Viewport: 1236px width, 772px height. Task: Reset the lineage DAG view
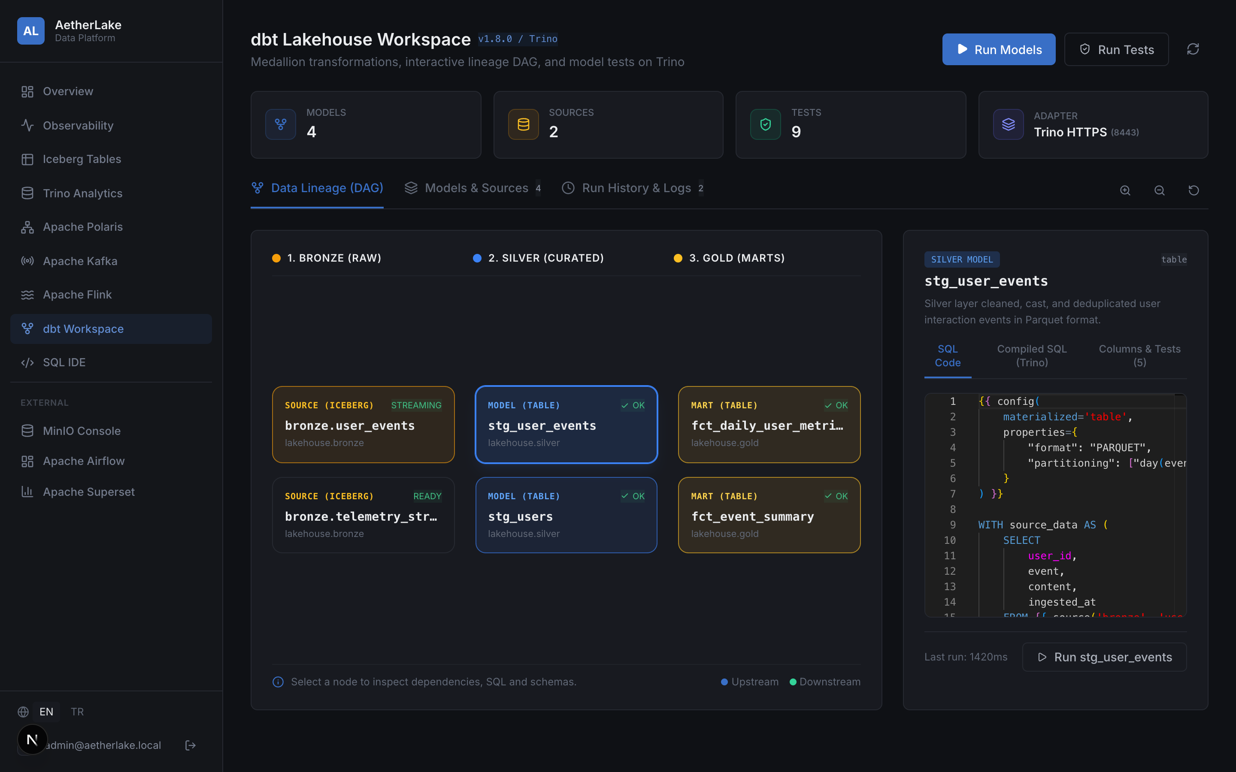pos(1194,190)
